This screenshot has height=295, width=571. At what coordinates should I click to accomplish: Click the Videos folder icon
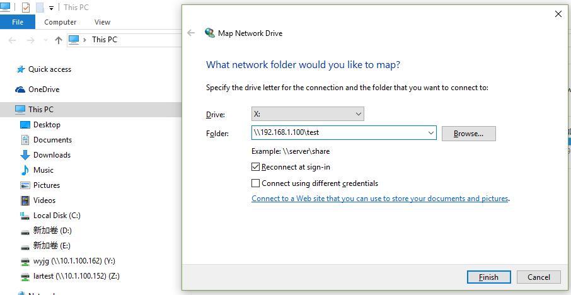pyautogui.click(x=25, y=200)
